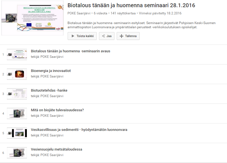The height and width of the screenshot is (163, 227).
Task: Click the share icon on Jaa button
Action: 103,36
